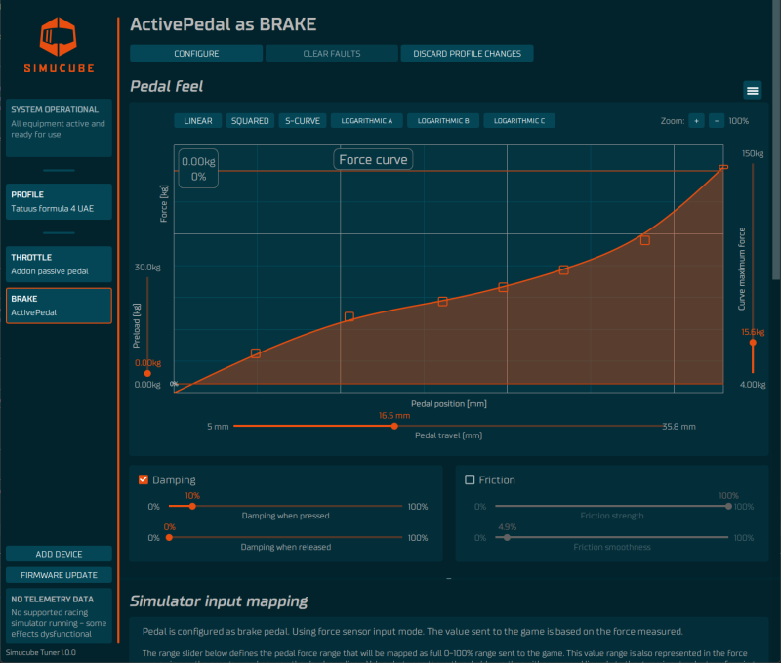Screen dimensions: 781x663
Task: Select the second force curve control point
Action: coord(349,316)
